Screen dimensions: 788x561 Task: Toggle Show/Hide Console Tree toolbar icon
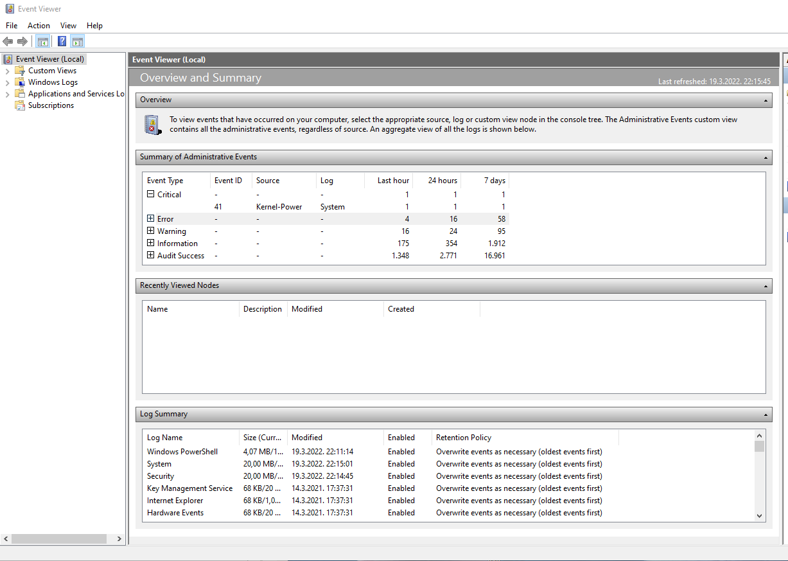tap(43, 42)
